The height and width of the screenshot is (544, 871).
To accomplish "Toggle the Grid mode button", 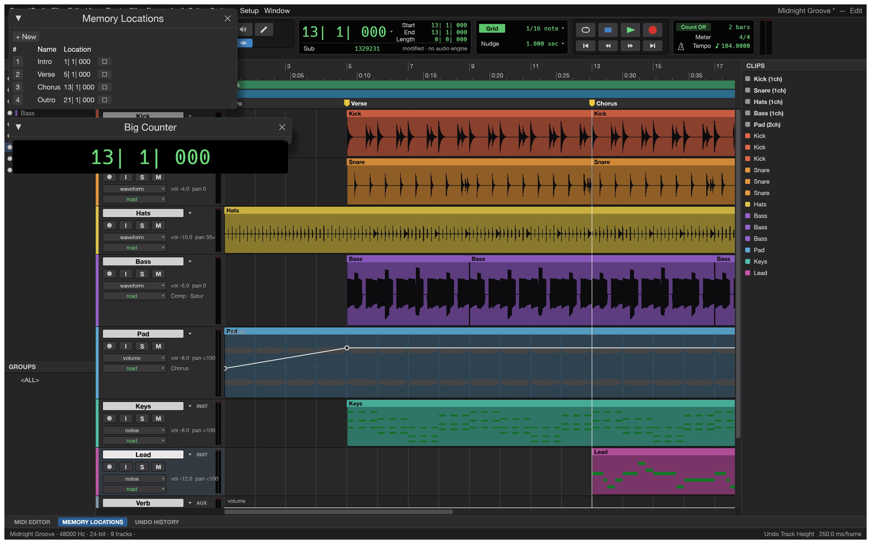I will [492, 28].
